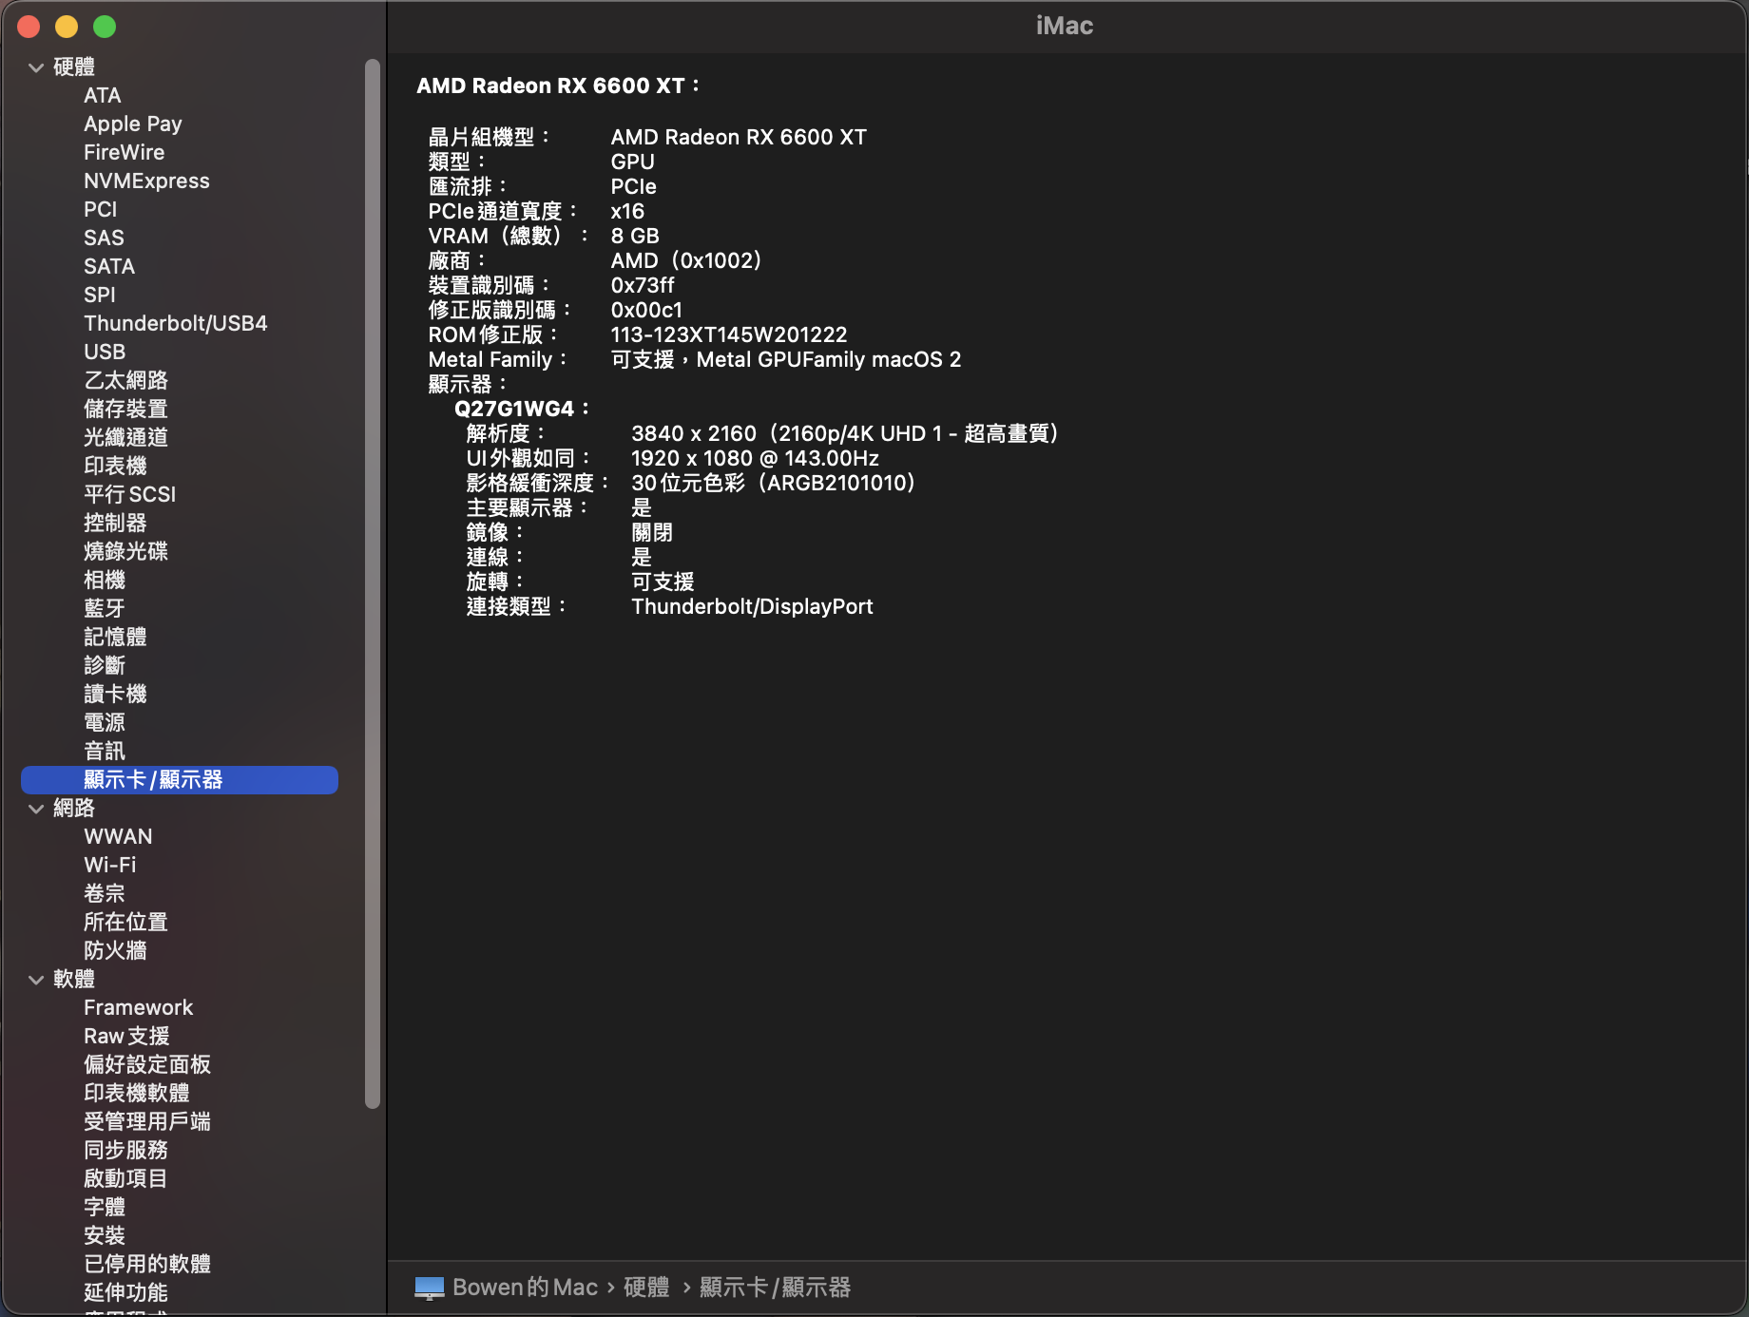The image size is (1749, 1317).
Task: Select Apple Pay in the sidebar
Action: click(x=133, y=124)
